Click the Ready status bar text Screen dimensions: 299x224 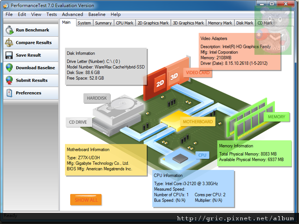tap(11, 216)
